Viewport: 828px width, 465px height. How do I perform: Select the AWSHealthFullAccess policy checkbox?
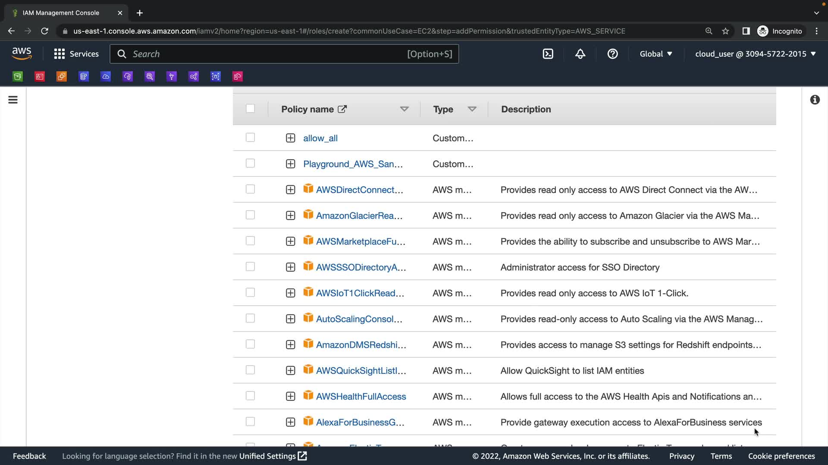250,396
